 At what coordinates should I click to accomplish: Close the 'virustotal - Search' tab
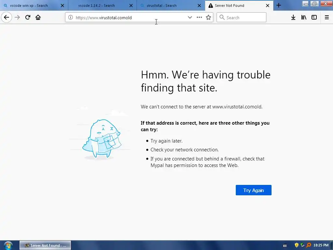(199, 6)
